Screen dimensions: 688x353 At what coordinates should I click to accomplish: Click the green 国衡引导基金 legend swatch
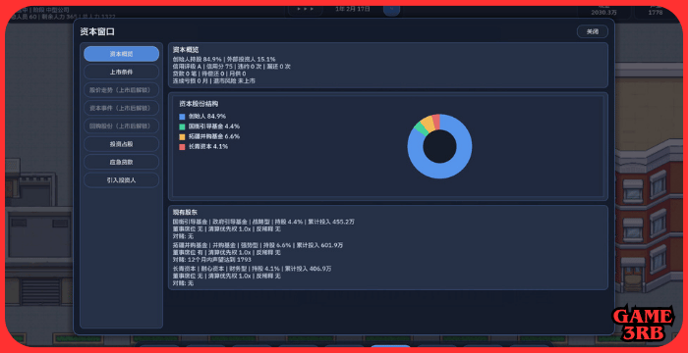click(182, 126)
